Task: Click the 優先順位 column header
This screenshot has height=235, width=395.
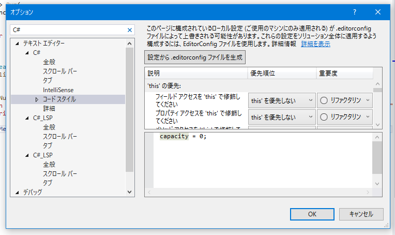Action: tap(282, 74)
